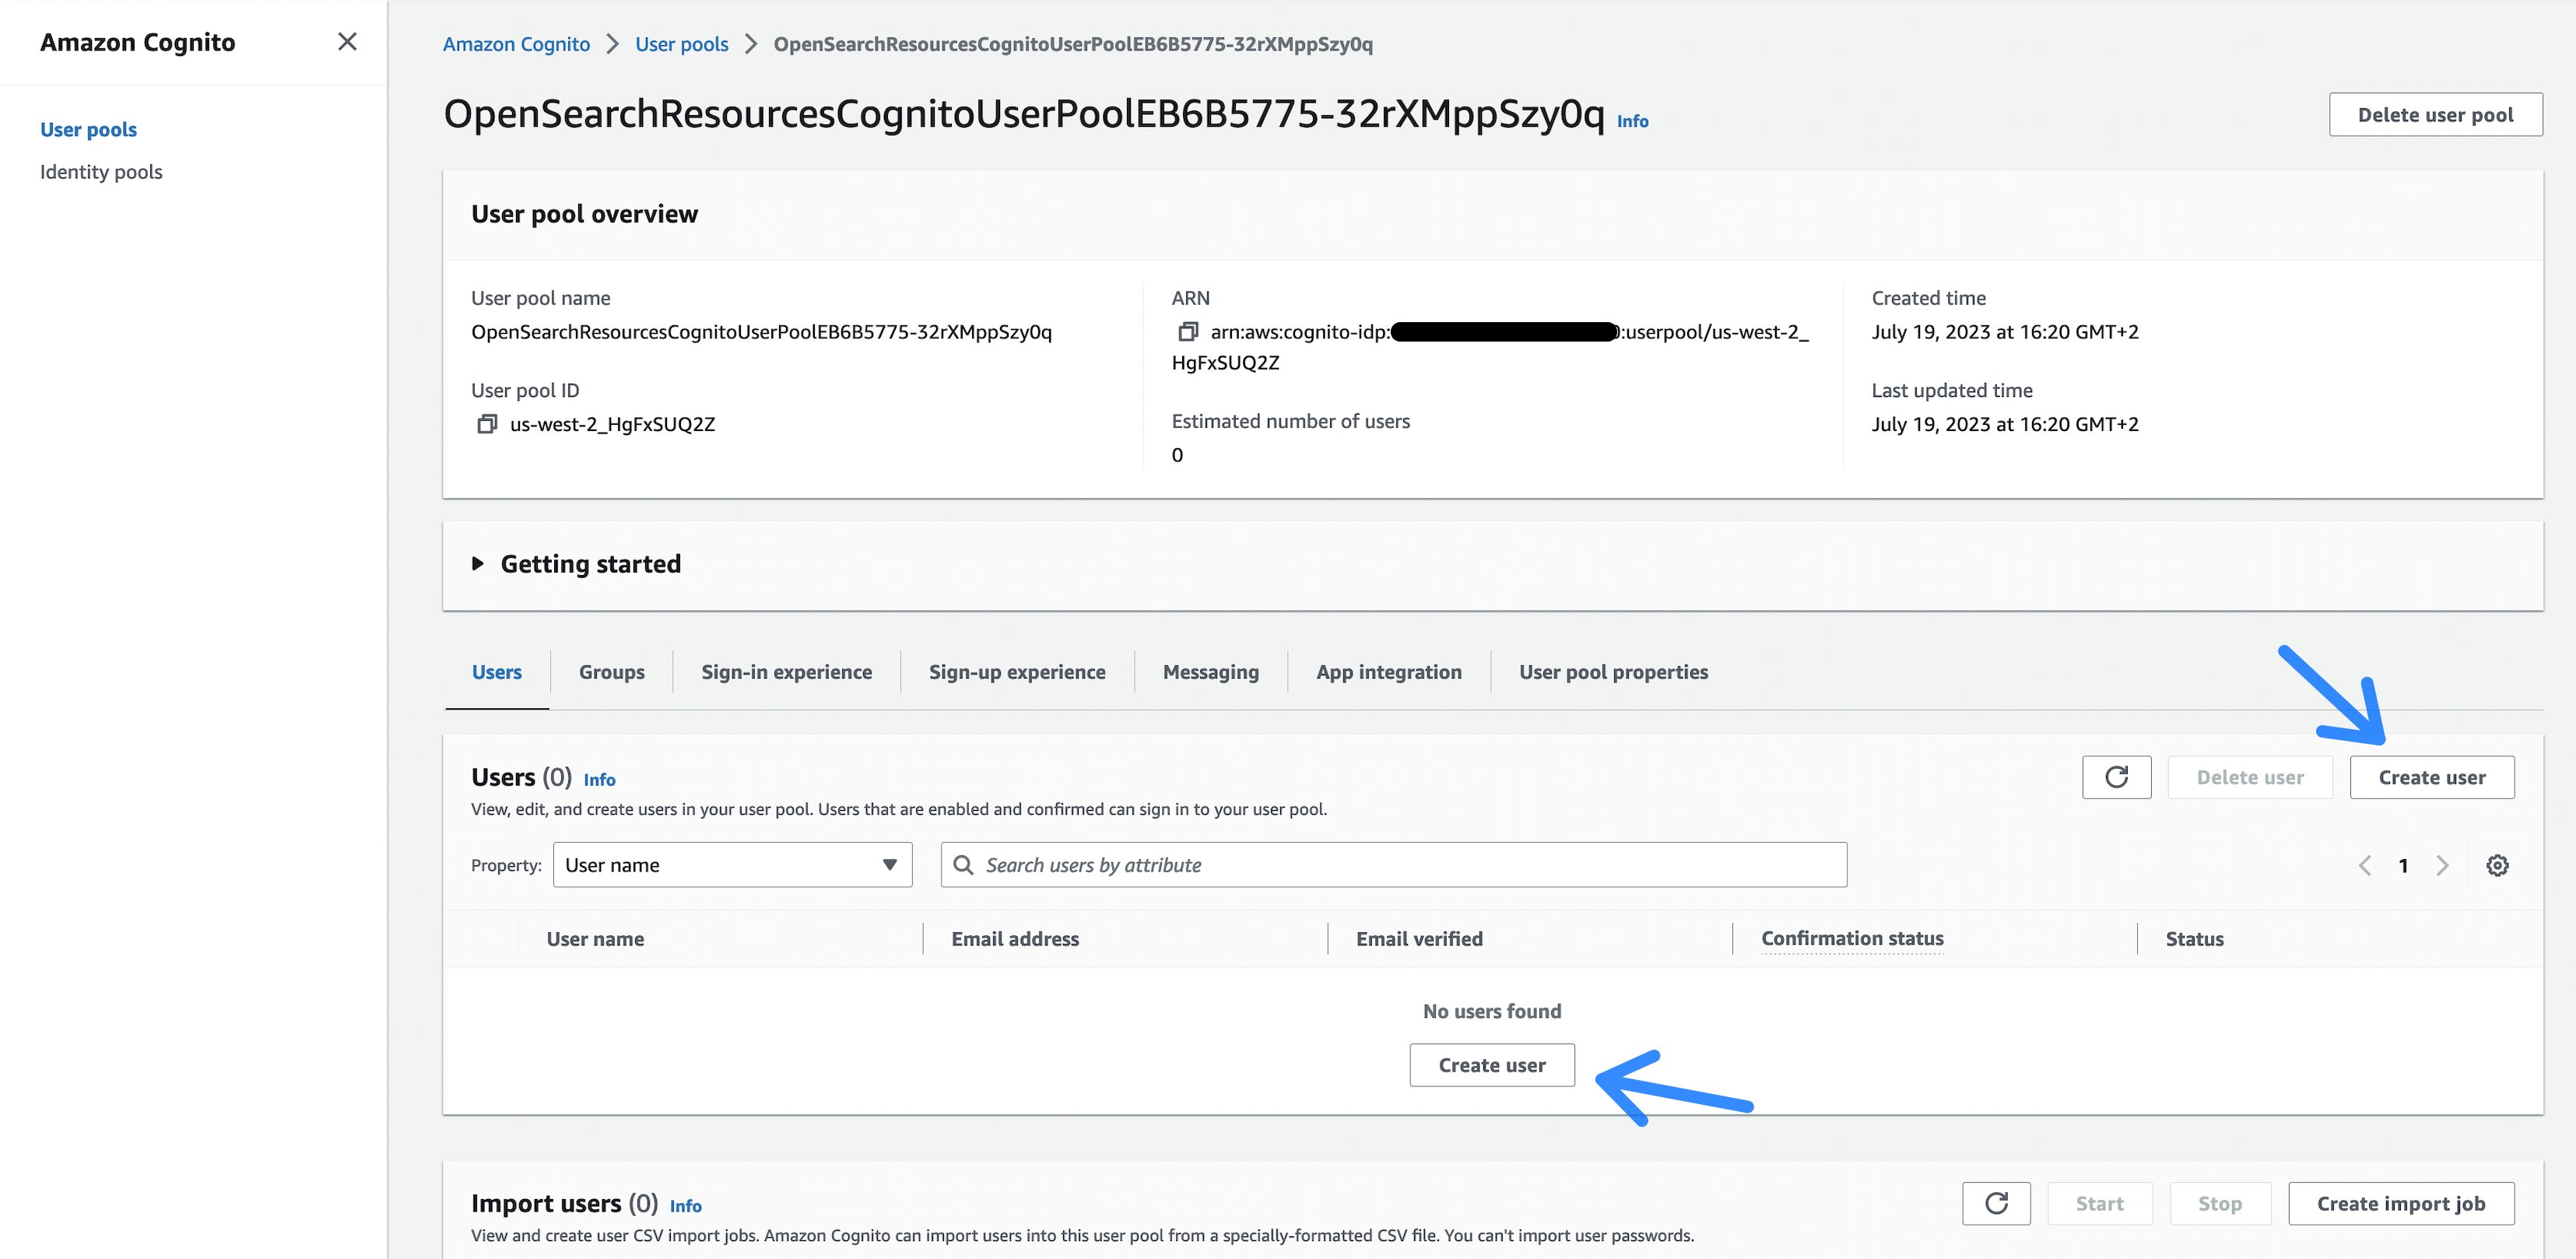The image size is (2576, 1259).
Task: Click the Status column header
Action: click(2194, 939)
